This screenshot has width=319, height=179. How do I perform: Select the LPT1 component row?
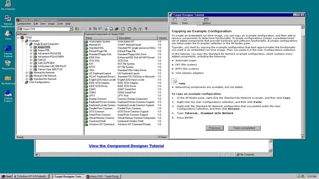126,95
